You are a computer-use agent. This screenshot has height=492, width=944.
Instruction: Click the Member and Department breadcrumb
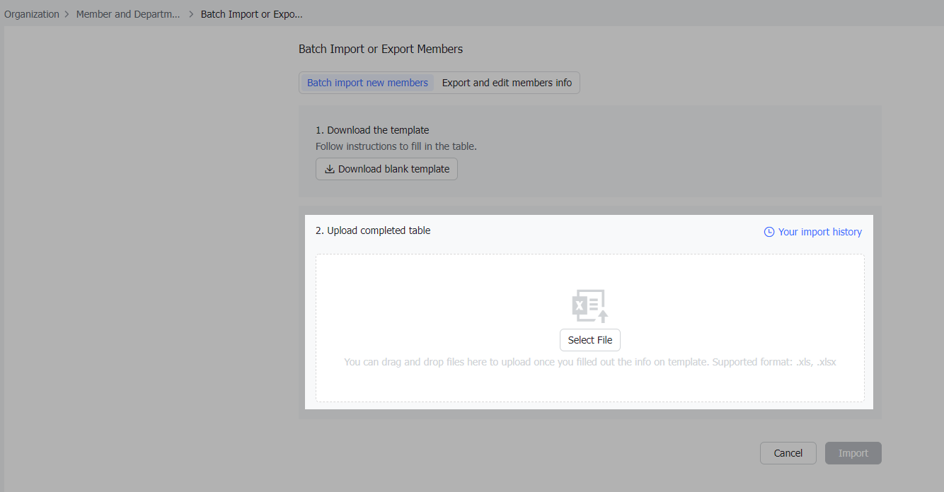[127, 13]
